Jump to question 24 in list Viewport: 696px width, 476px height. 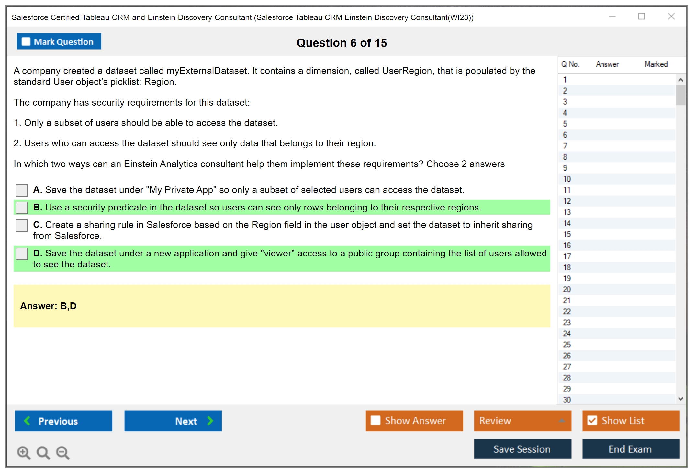click(567, 334)
